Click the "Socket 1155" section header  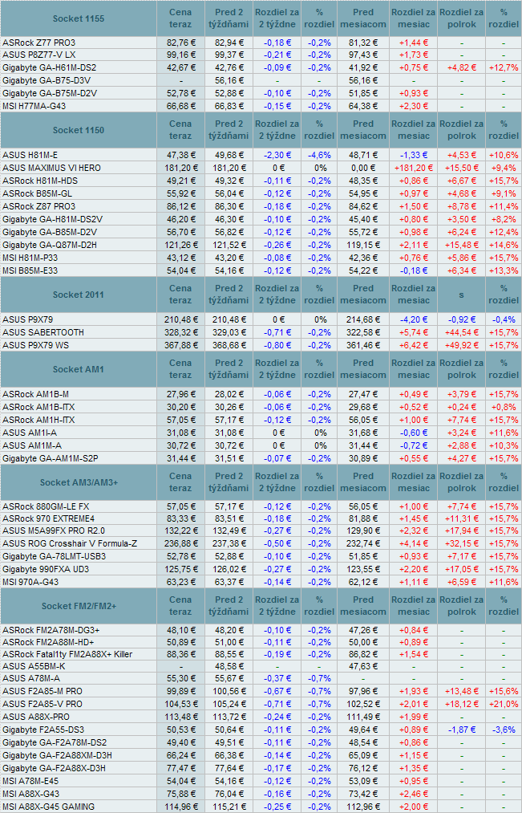click(x=79, y=18)
